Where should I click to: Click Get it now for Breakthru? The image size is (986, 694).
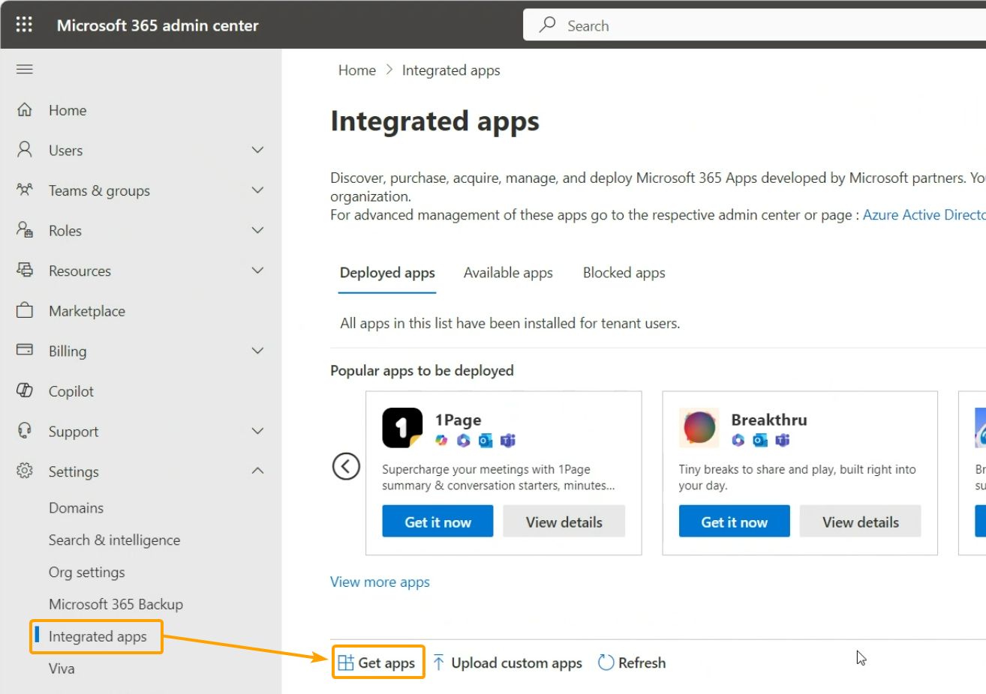click(x=734, y=521)
